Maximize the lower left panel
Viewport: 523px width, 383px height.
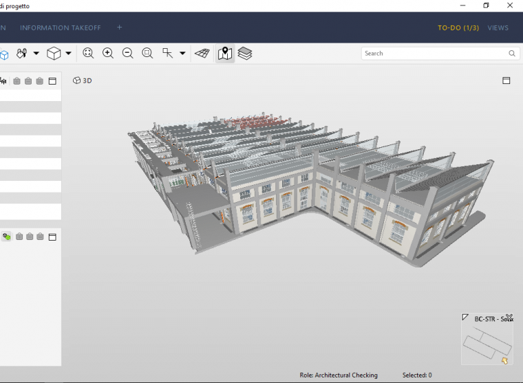(x=52, y=237)
